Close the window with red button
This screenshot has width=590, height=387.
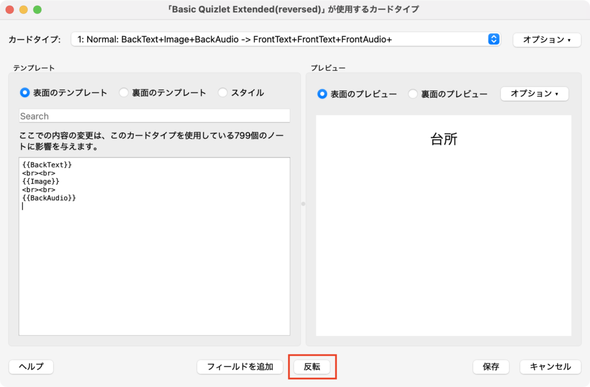tap(10, 10)
